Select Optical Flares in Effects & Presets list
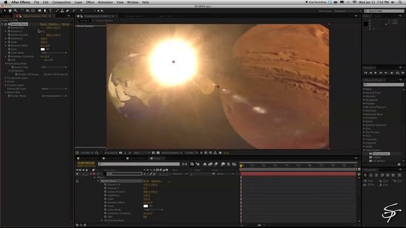Image resolution: width=406 pixels, height=228 pixels. coord(381,153)
